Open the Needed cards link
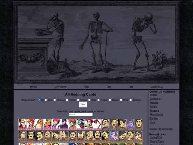 tap(154, 103)
